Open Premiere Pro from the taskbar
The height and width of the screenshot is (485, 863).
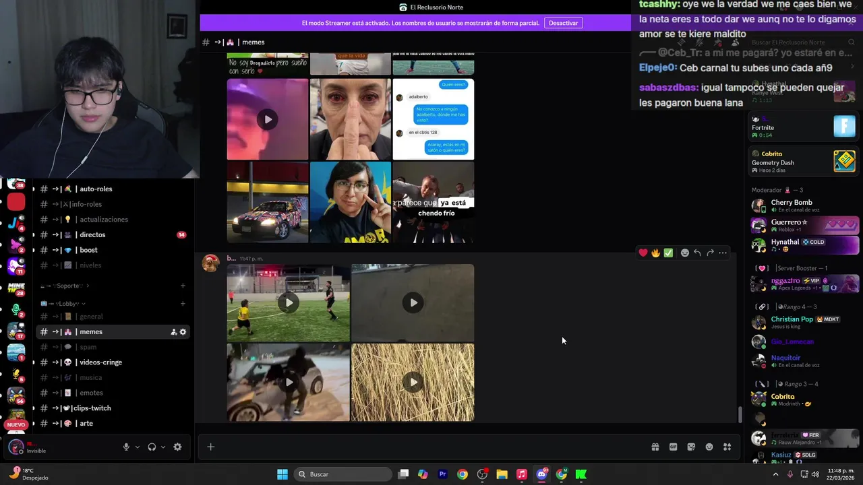pyautogui.click(x=443, y=474)
